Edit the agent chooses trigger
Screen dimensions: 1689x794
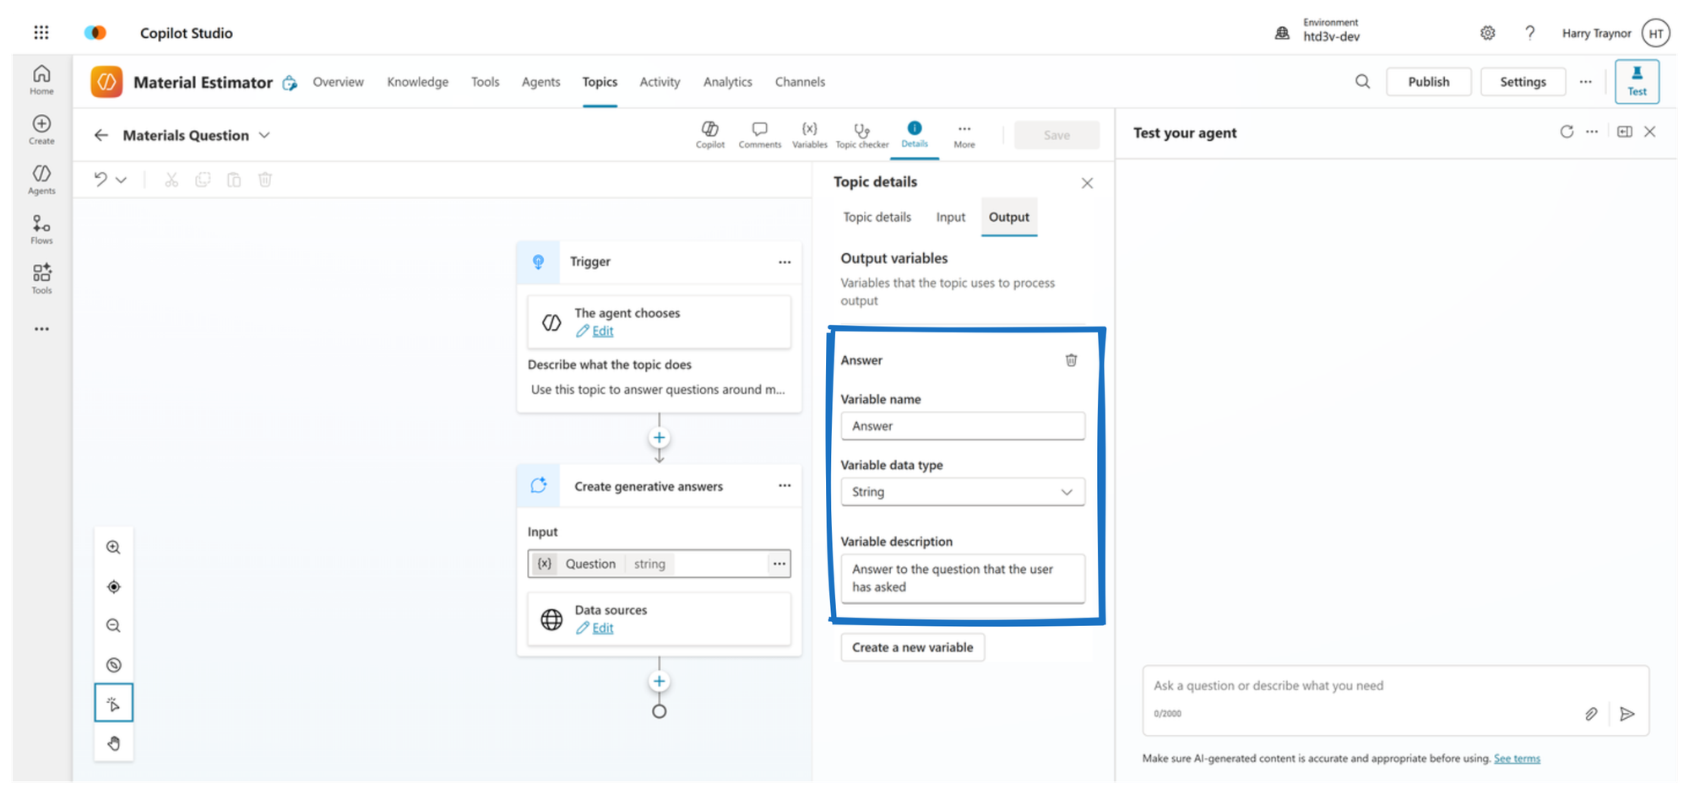click(x=602, y=331)
